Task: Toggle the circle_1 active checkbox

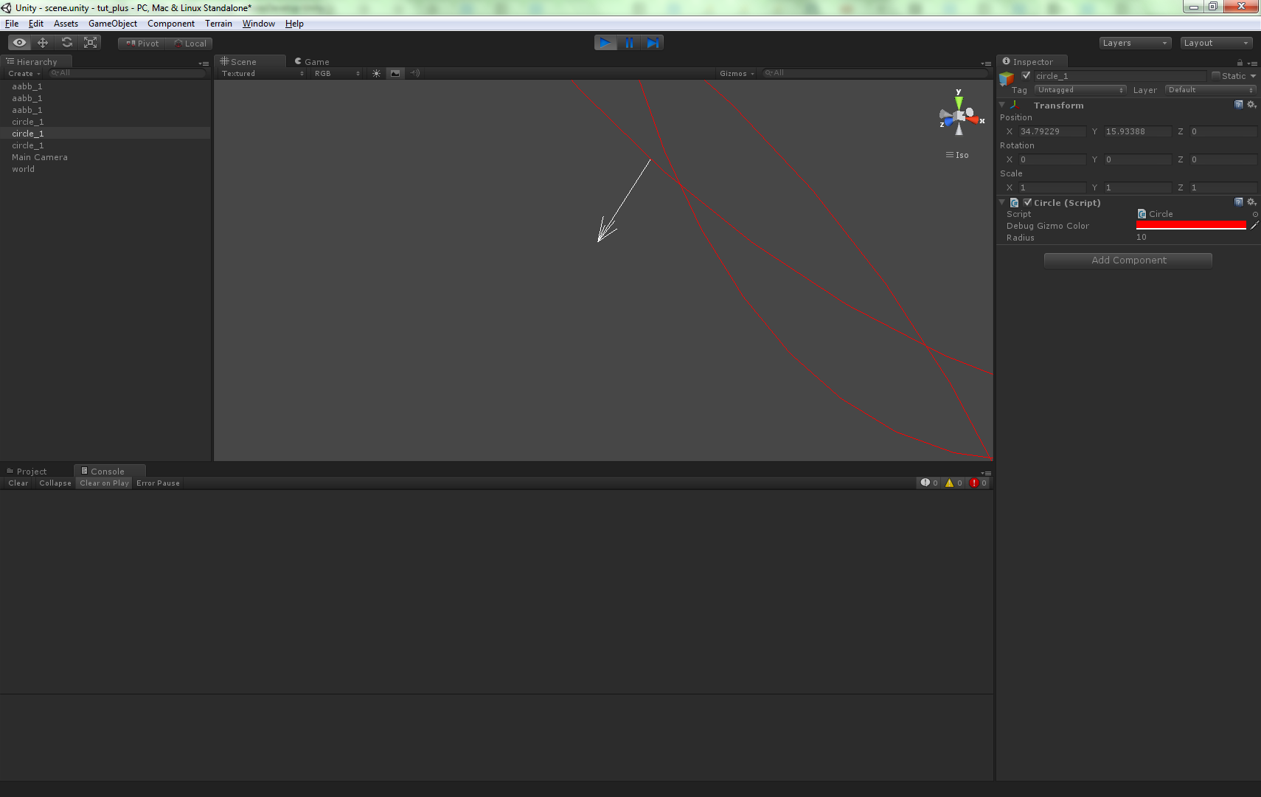Action: [x=1026, y=75]
